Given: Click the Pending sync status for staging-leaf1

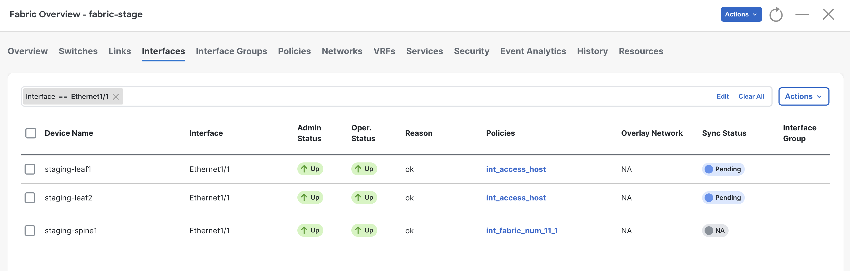Looking at the screenshot, I should (723, 169).
